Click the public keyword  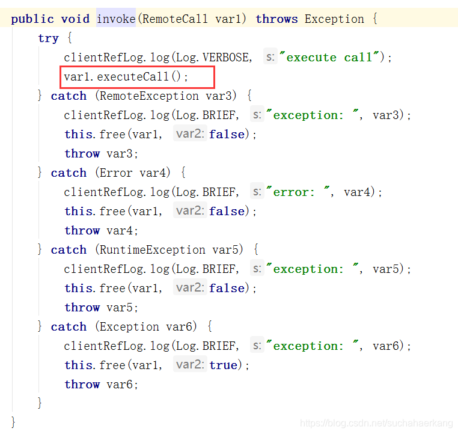point(32,19)
